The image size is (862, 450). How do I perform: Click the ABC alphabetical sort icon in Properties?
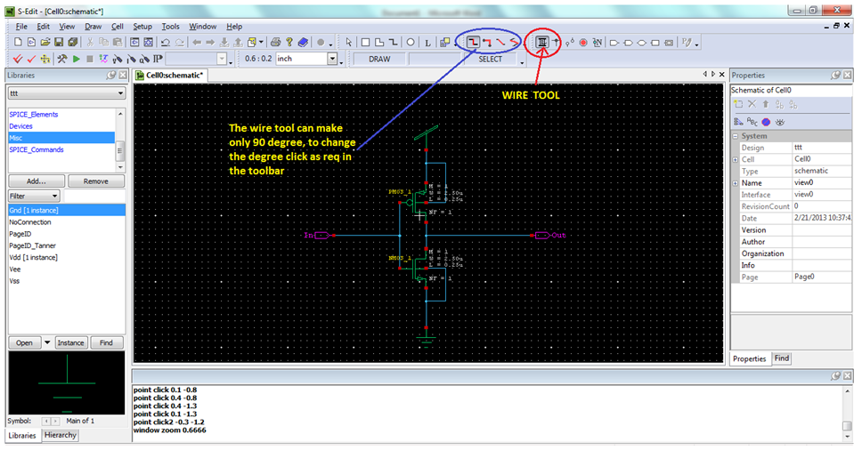pyautogui.click(x=752, y=122)
